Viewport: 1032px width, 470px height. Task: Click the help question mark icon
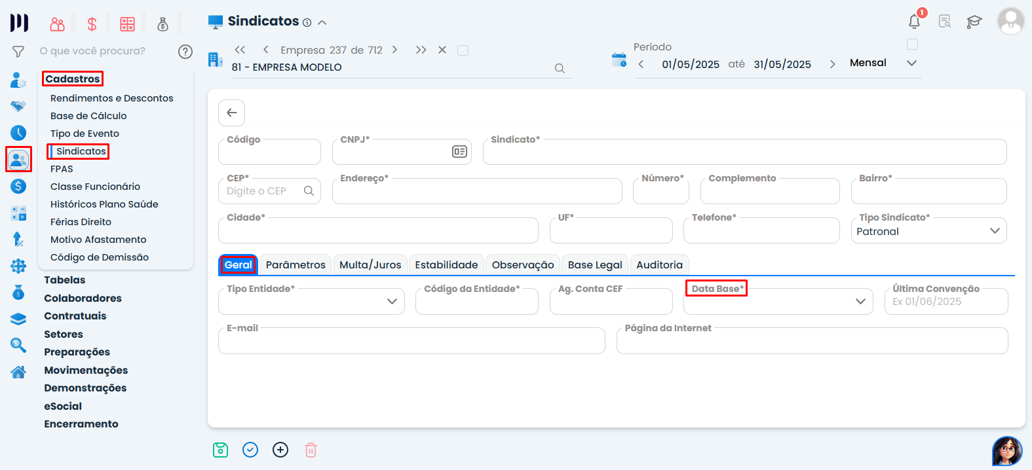click(185, 51)
